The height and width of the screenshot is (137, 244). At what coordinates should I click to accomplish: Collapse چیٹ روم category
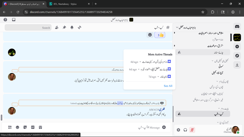[223, 108]
